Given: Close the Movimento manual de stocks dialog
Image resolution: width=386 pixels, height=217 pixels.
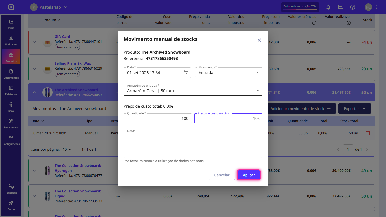Looking at the screenshot, I should [x=259, y=40].
